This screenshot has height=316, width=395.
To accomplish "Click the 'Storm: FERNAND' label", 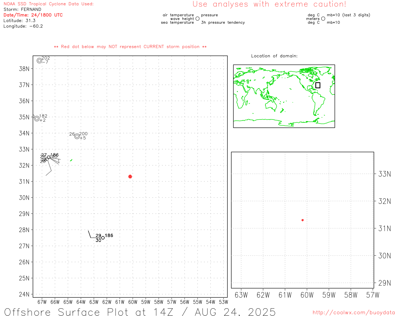I will coord(22,9).
